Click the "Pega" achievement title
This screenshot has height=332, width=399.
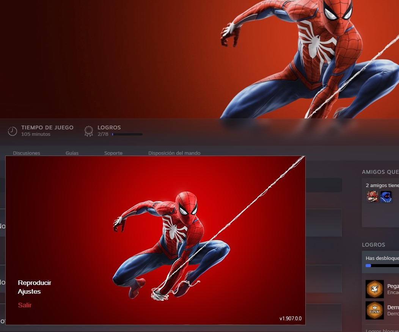pyautogui.click(x=393, y=286)
